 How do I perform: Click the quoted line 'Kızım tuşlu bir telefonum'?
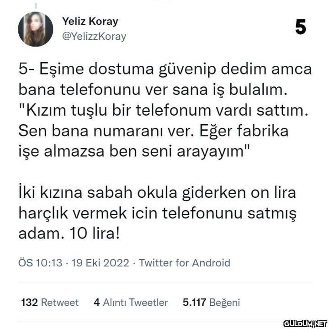[x=164, y=110]
